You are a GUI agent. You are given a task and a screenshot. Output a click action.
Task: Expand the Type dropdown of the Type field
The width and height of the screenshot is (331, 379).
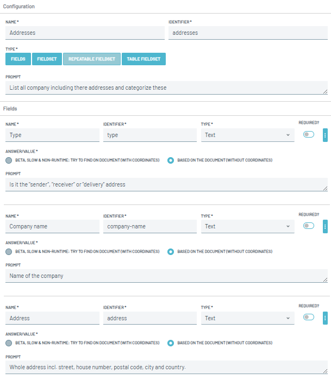pos(247,135)
